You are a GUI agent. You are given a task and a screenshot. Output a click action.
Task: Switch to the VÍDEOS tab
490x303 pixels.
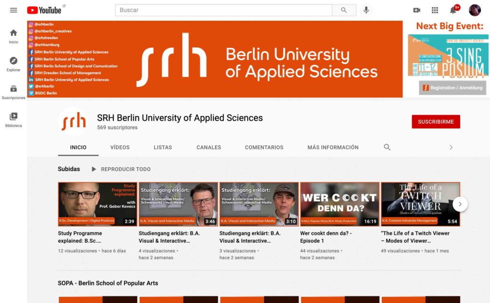(120, 147)
